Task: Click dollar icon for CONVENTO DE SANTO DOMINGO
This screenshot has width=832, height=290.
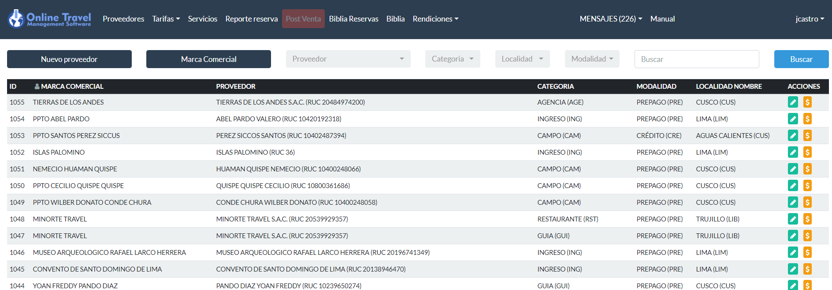Action: (x=807, y=269)
